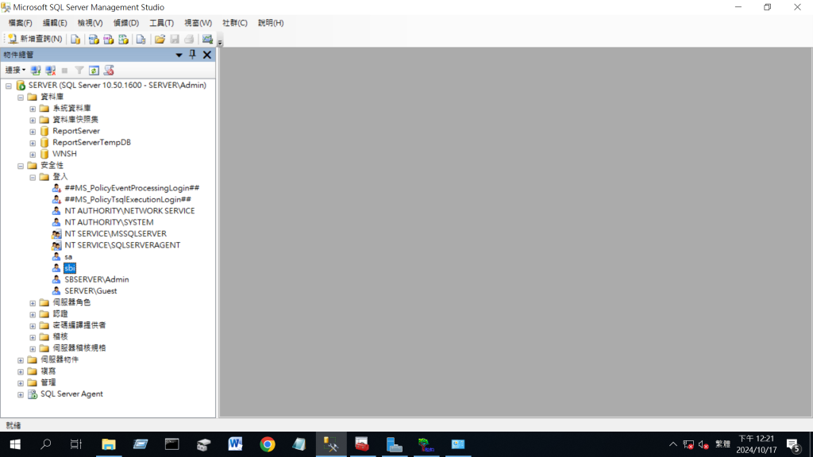Expand the ReportServer database node
Viewport: 813px width, 457px height.
pos(33,131)
